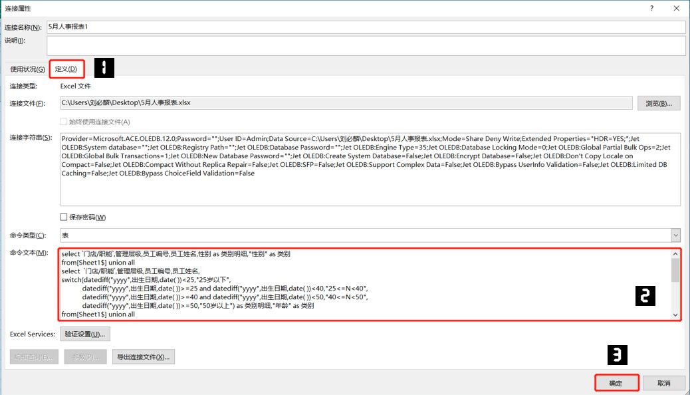This screenshot has height=395, width=690.
Task: Click the line starting with 'switch(datediff'
Action: tap(146, 280)
